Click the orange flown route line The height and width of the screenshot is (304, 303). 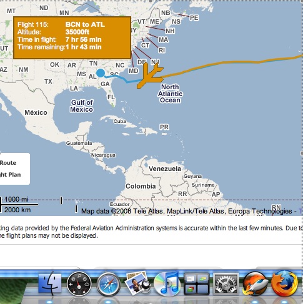click(x=229, y=63)
